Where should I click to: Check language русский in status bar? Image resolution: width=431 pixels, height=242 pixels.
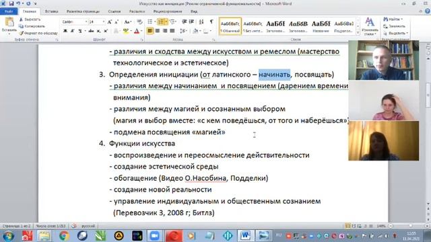pyautogui.click(x=88, y=226)
